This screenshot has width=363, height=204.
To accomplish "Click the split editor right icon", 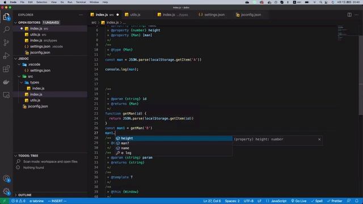I will coord(349,15).
